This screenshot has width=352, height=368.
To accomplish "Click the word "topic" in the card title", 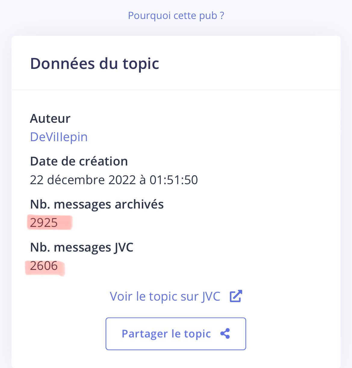I will click(x=141, y=63).
